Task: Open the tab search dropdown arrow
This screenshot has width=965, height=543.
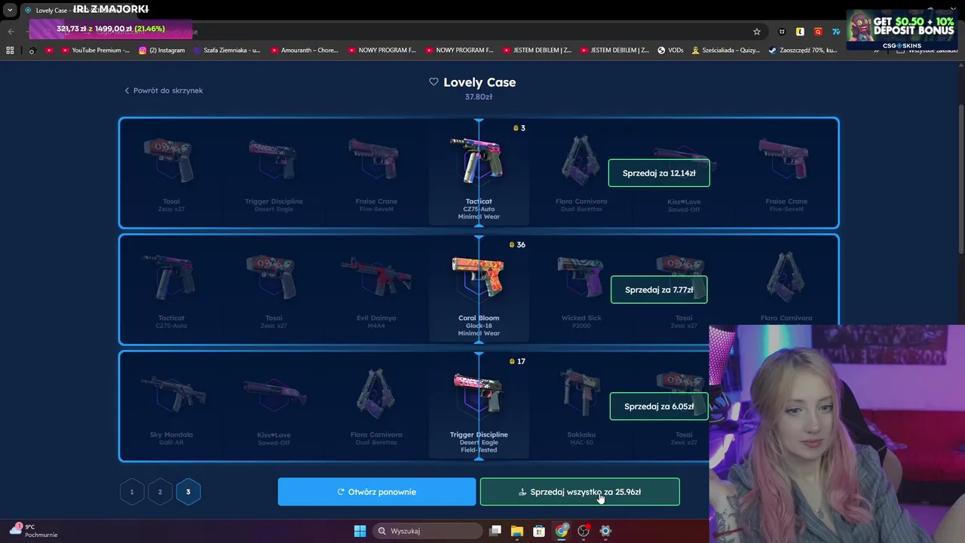Action: click(10, 10)
